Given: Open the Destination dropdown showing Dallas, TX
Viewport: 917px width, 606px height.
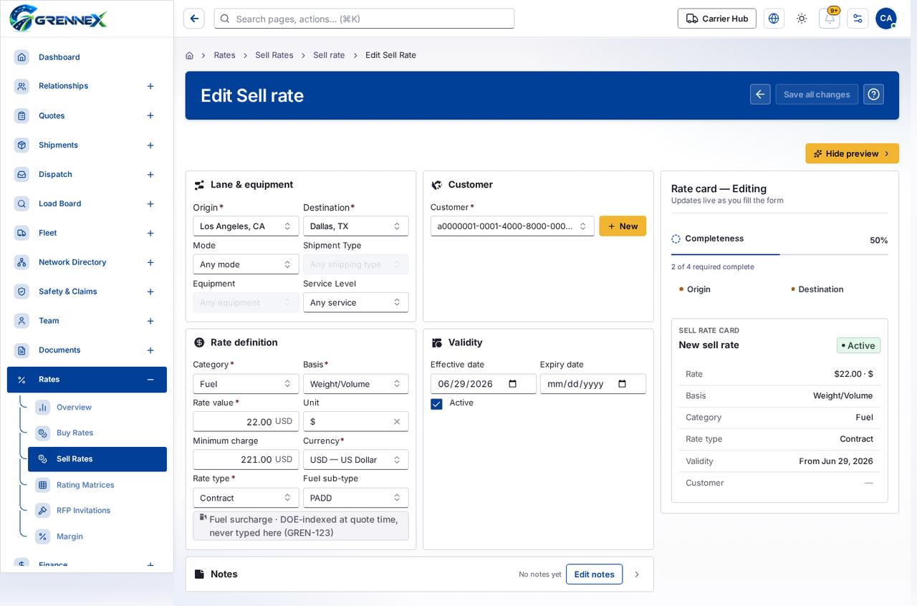Looking at the screenshot, I should pyautogui.click(x=356, y=226).
